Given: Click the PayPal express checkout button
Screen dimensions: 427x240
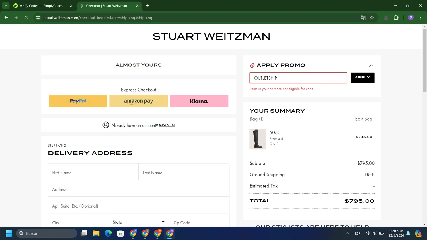Looking at the screenshot, I should tap(78, 101).
